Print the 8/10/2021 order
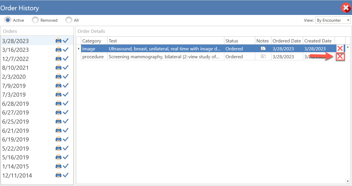Image resolution: width=352 pixels, height=186 pixels. click(58, 67)
